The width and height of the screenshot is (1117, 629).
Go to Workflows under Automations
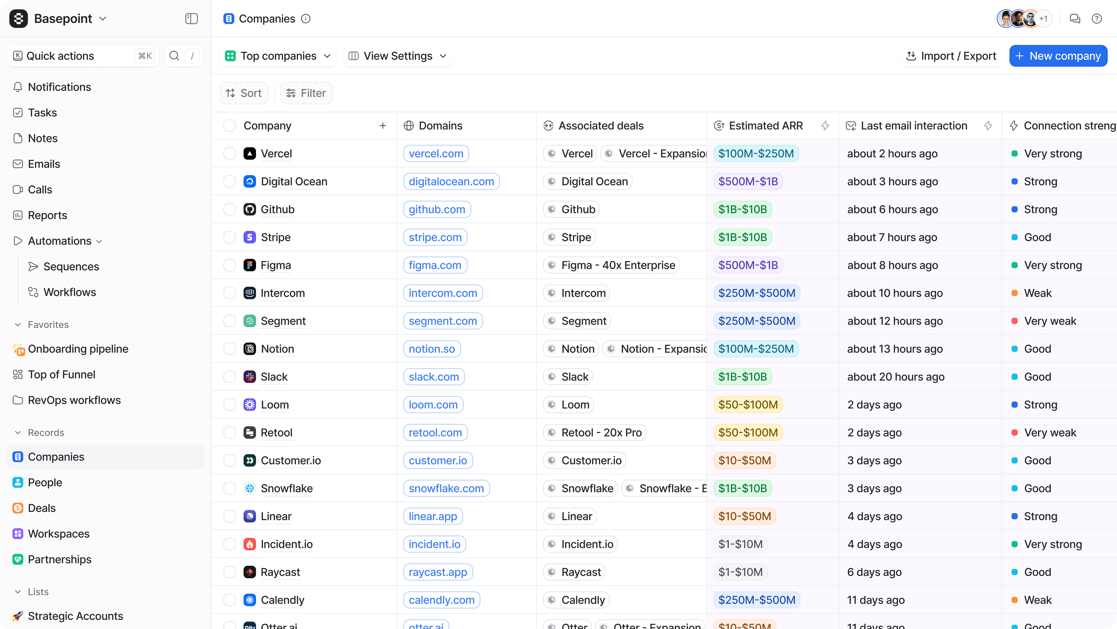pyautogui.click(x=70, y=292)
